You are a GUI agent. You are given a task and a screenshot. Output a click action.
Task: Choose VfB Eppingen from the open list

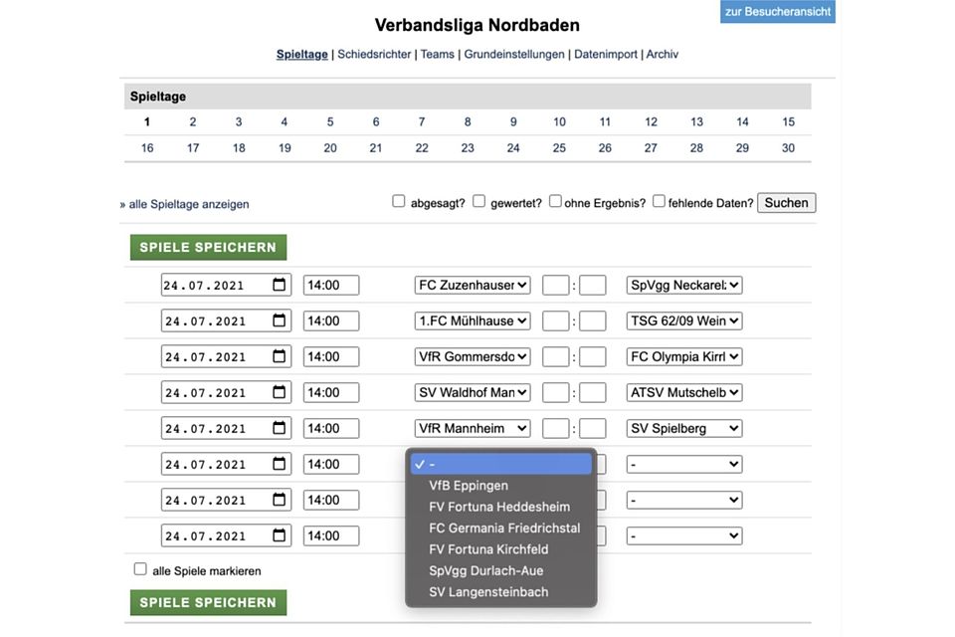[469, 486]
